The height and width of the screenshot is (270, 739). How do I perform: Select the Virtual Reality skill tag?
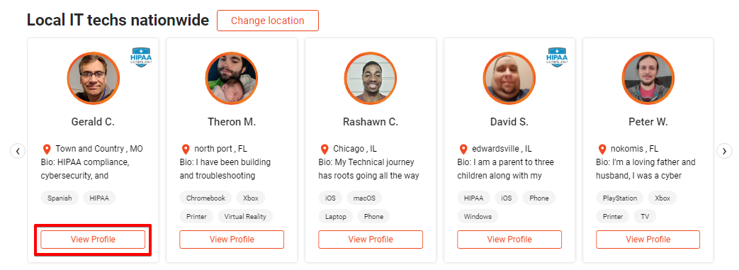coord(245,216)
